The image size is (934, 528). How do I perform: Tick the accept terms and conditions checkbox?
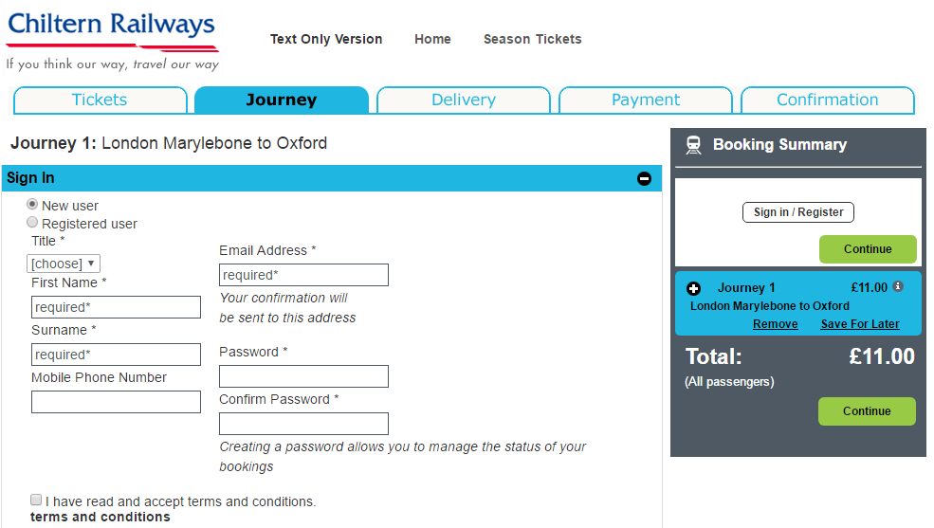coord(36,500)
